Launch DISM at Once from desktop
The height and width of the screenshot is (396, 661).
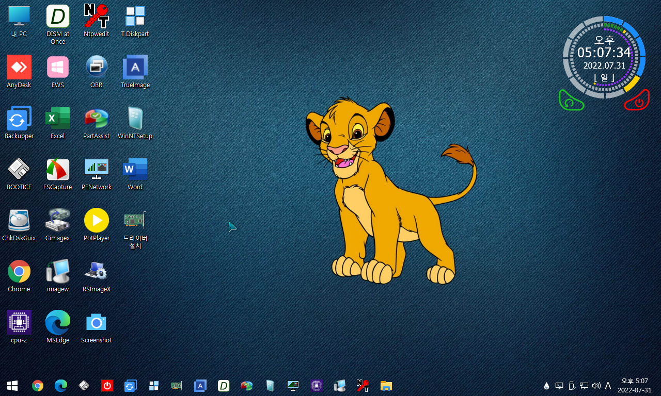pos(58,24)
